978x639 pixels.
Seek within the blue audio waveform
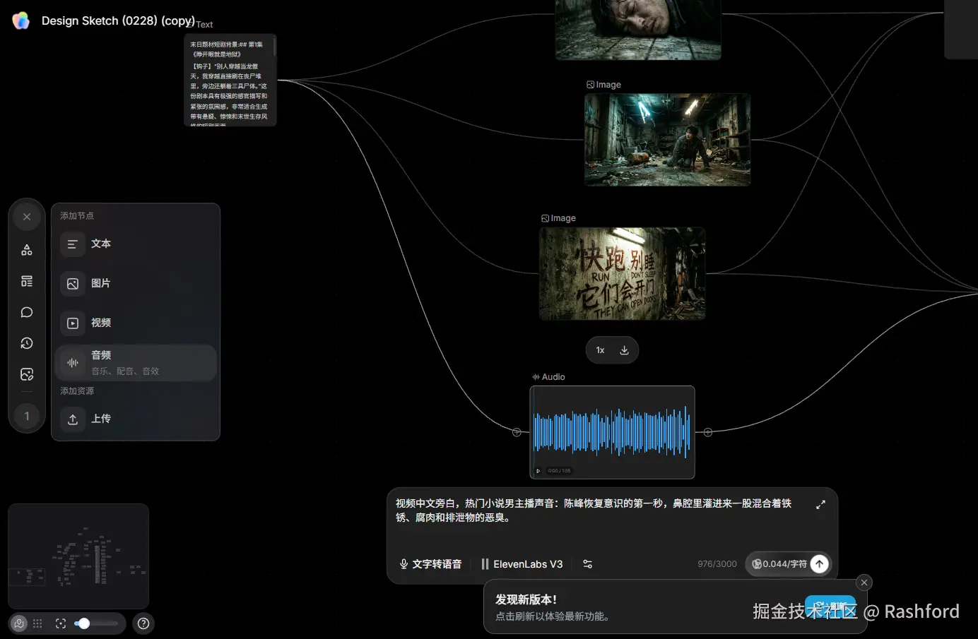click(x=612, y=432)
